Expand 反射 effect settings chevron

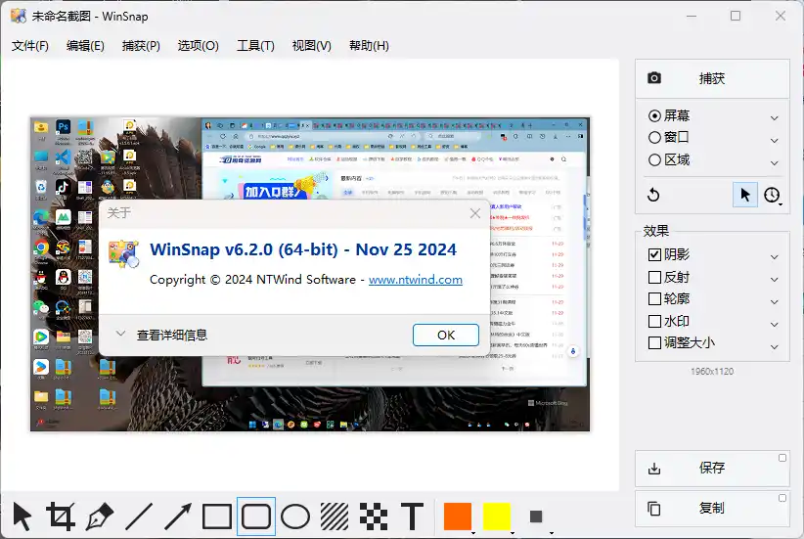tap(775, 280)
